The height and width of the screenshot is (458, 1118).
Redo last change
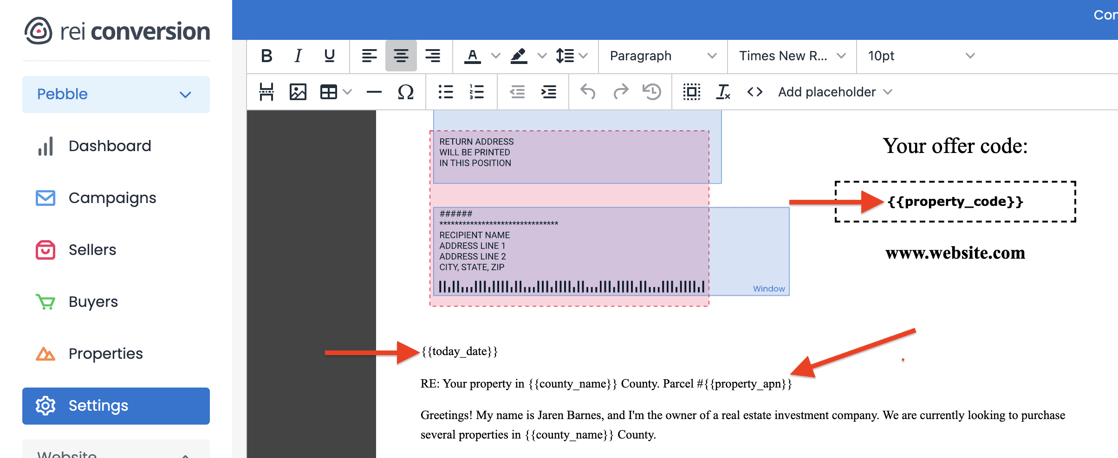point(620,92)
